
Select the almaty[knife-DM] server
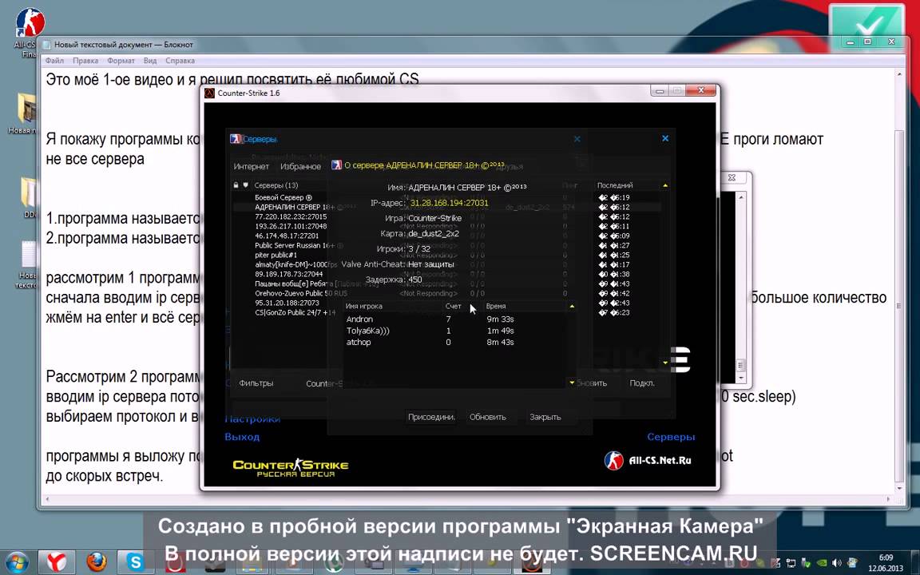click(296, 264)
